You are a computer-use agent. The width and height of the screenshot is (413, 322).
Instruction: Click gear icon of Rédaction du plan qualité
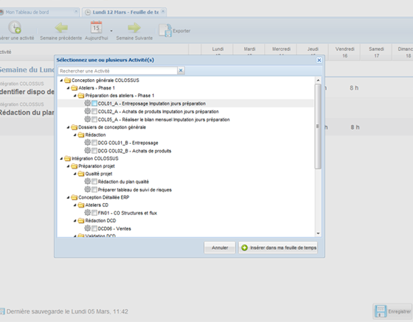(87, 182)
